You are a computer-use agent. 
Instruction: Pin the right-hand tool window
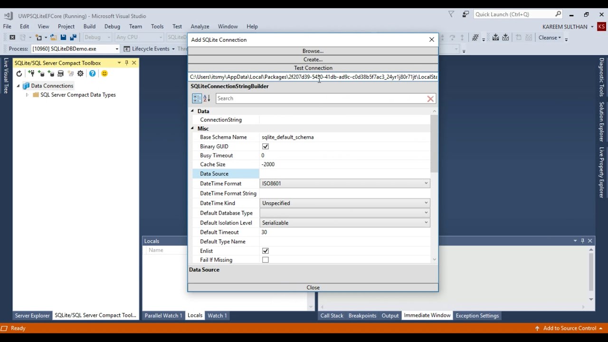pos(582,241)
